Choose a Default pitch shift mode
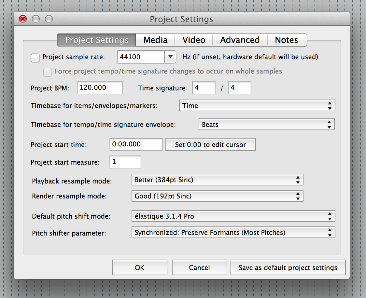366x298 pixels. click(x=233, y=216)
